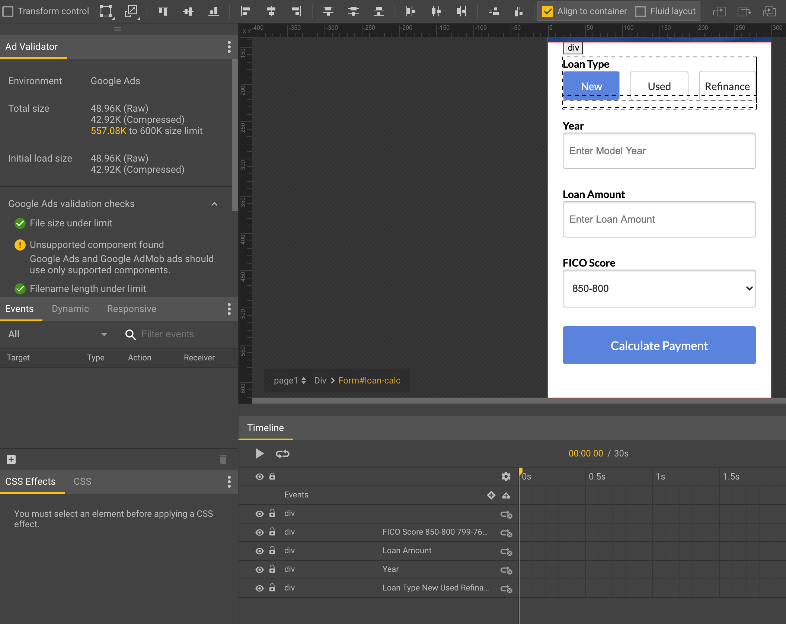Click align top edges toolbar icon
This screenshot has height=624, width=786.
point(163,11)
